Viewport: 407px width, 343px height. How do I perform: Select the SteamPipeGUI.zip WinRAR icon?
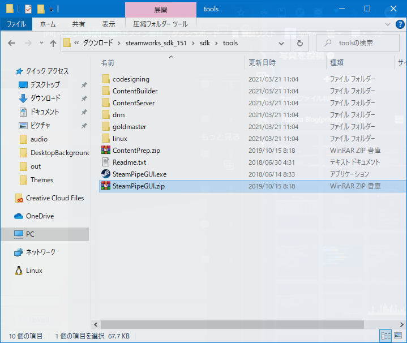coord(106,186)
